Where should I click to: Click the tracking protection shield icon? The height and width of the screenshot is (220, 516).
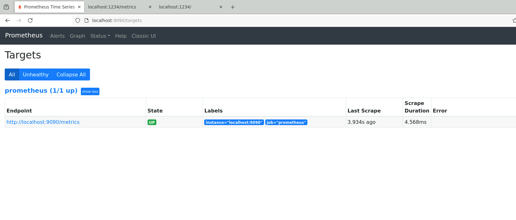(78, 20)
